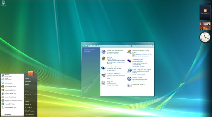The image size is (212, 117).
Task: Click the Windows Meeting Space icon
Action: click(2, 108)
